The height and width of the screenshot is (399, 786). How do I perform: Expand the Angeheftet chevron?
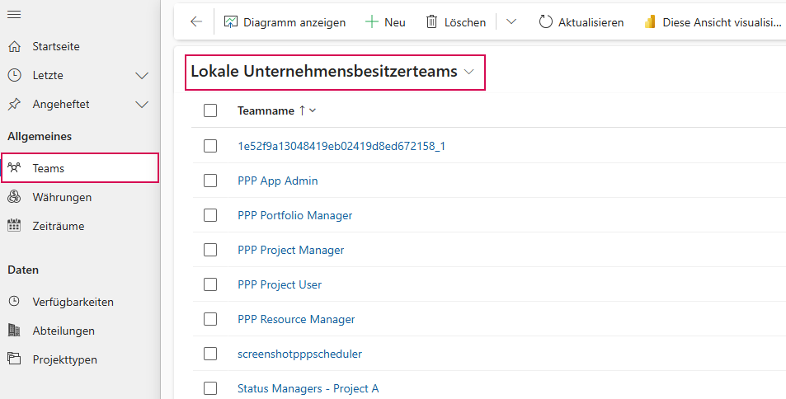143,105
